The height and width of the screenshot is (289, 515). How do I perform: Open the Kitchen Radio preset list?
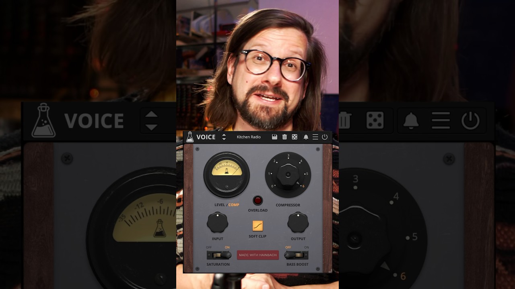pos(249,137)
